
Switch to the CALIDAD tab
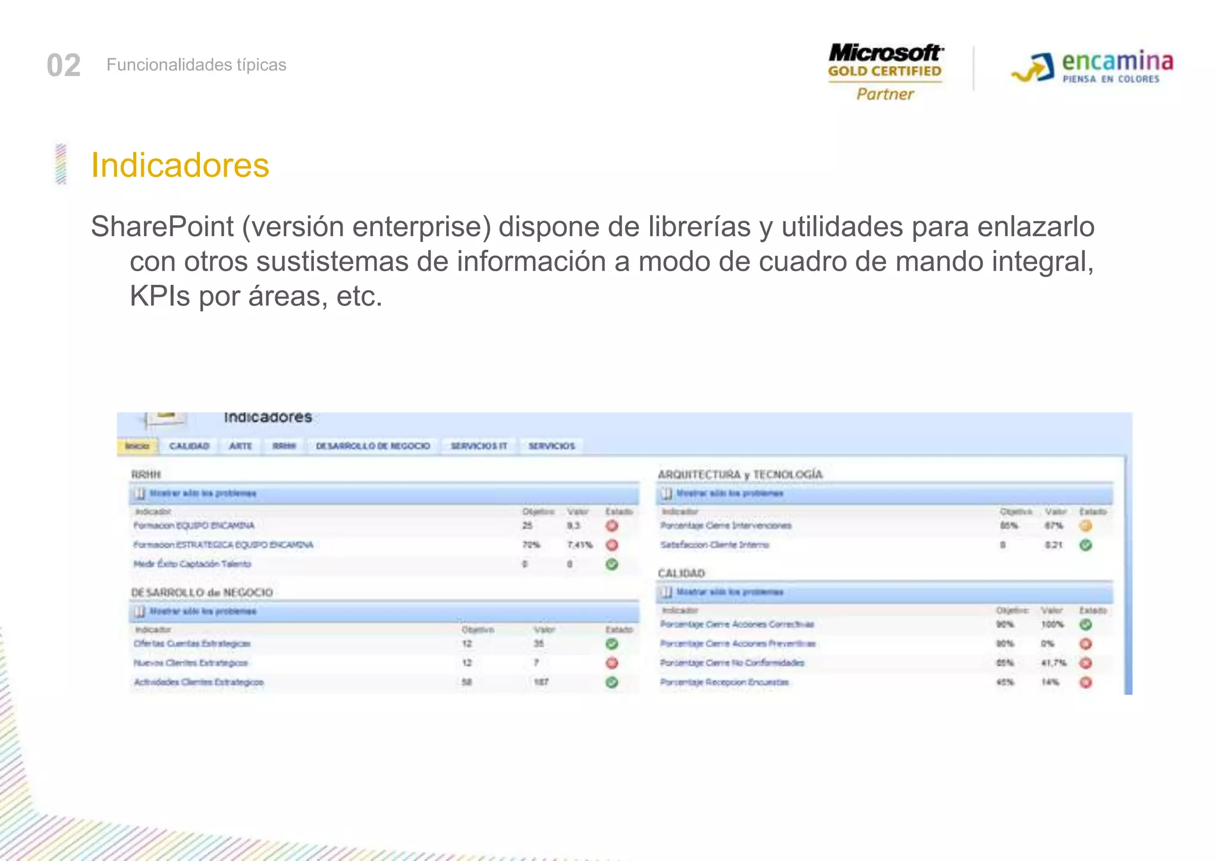coord(189,446)
